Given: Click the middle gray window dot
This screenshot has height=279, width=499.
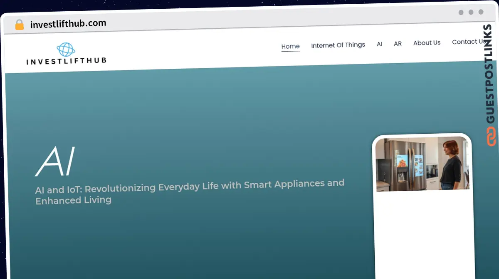Looking at the screenshot, I should coord(471,12).
